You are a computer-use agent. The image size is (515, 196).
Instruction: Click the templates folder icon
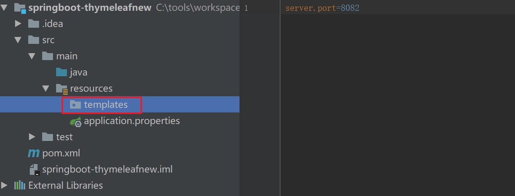point(75,105)
